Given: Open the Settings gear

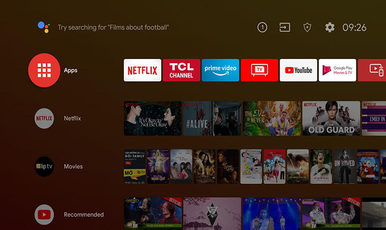Looking at the screenshot, I should (x=329, y=27).
